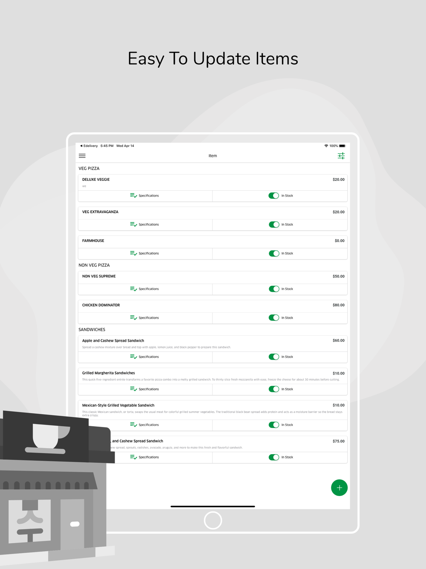Open the specifications list icon for Non Veg Supreme
426x569 pixels.
(133, 289)
